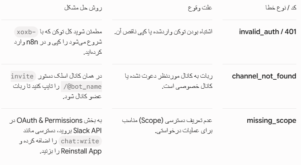Click the 'chat:write' code chip
Viewport: 301px width, 165px height.
[x=80, y=141]
